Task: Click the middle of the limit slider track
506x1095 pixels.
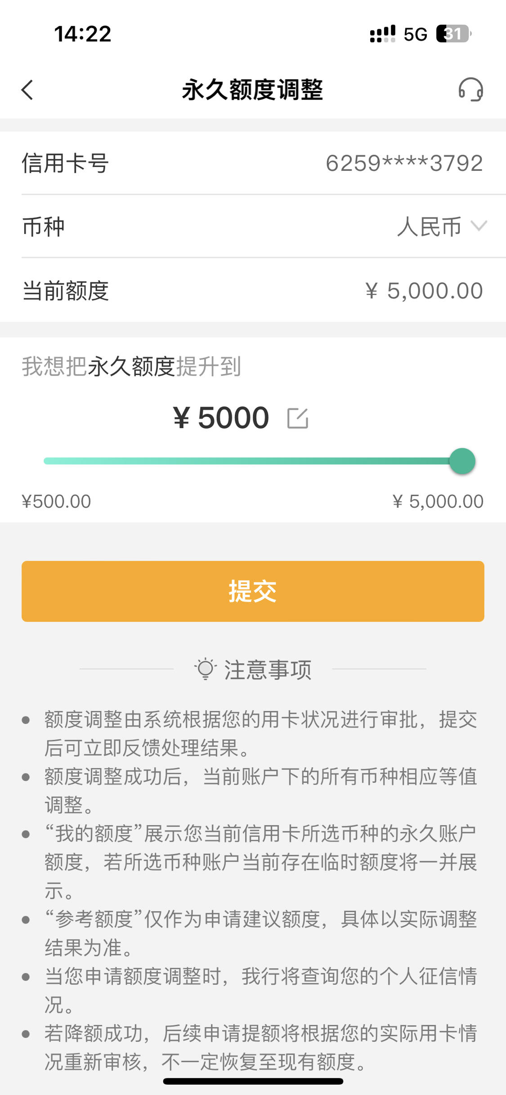Action: [253, 461]
